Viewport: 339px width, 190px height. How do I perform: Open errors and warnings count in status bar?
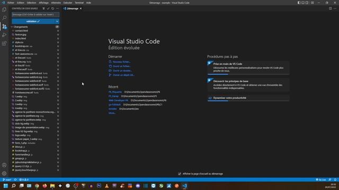(x=24, y=179)
